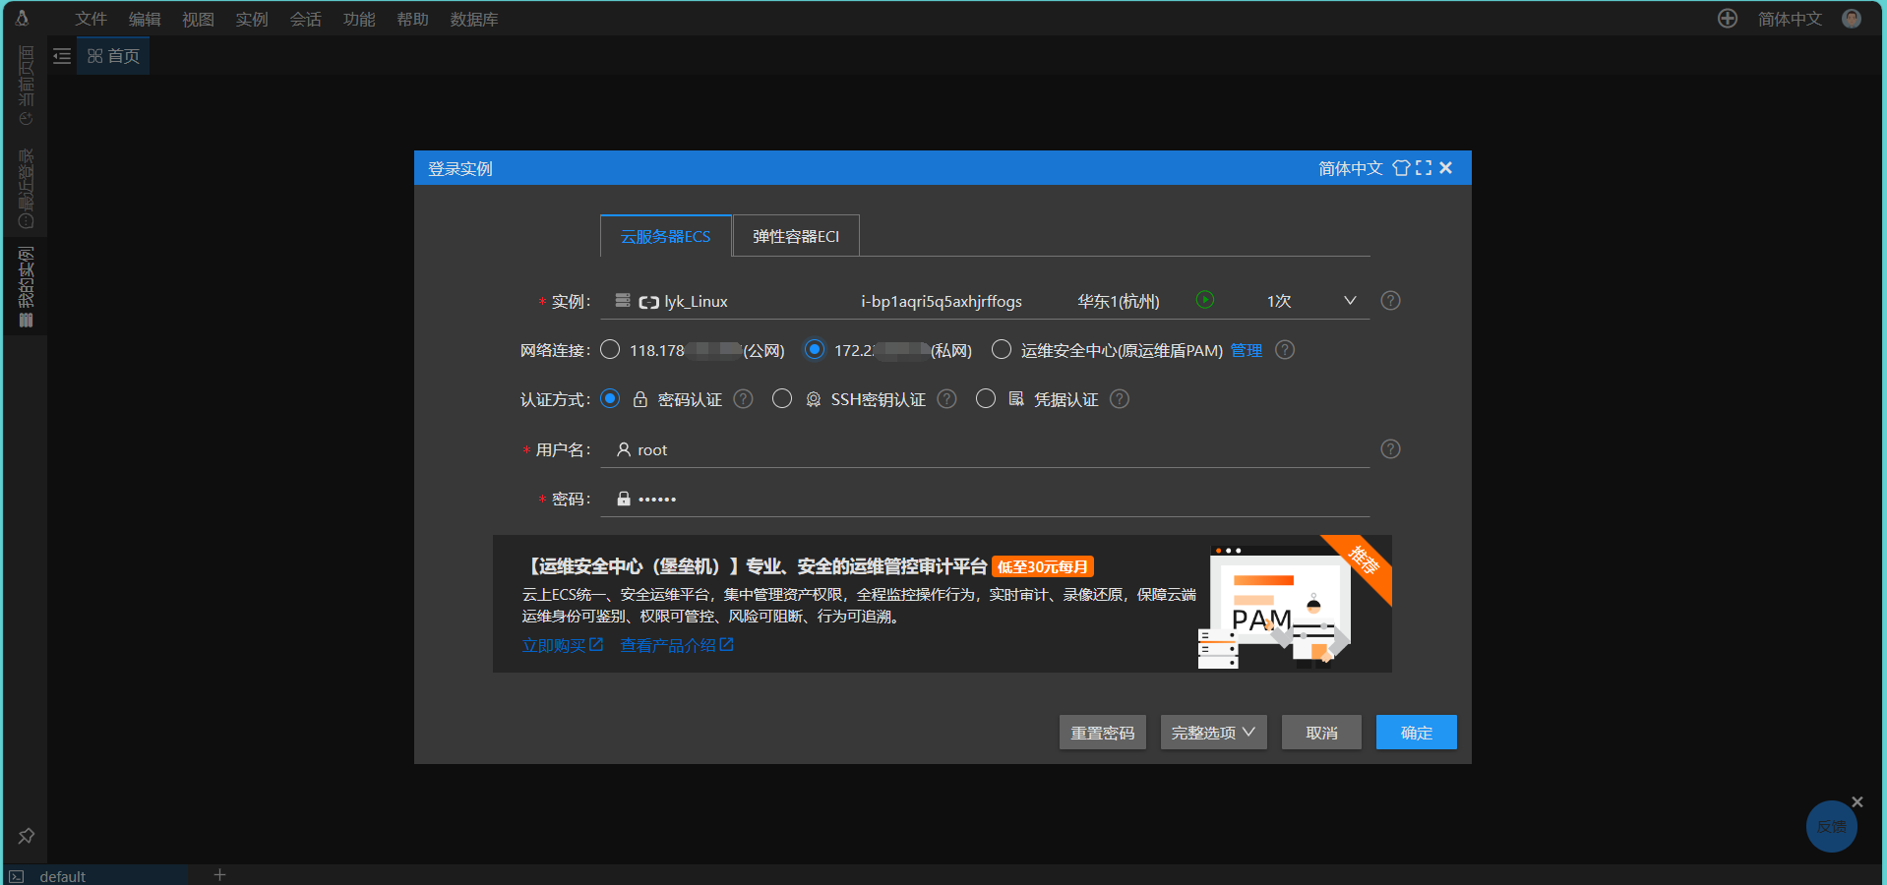This screenshot has width=1887, height=885.
Task: Click the terminal icon on the default tab
Action: pos(17,876)
